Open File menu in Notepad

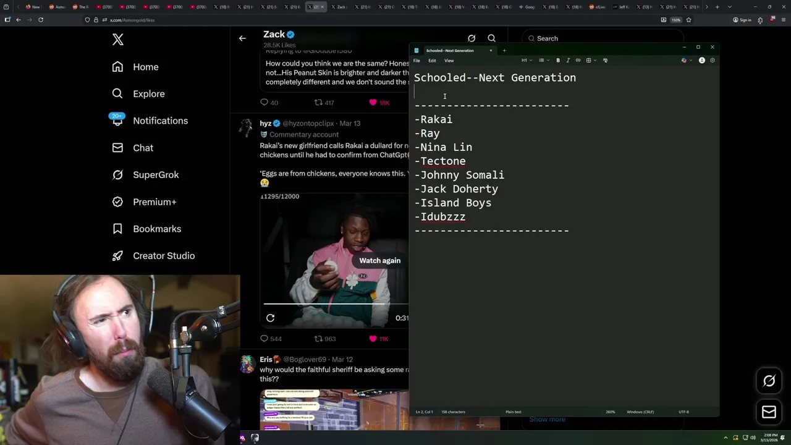pyautogui.click(x=417, y=61)
